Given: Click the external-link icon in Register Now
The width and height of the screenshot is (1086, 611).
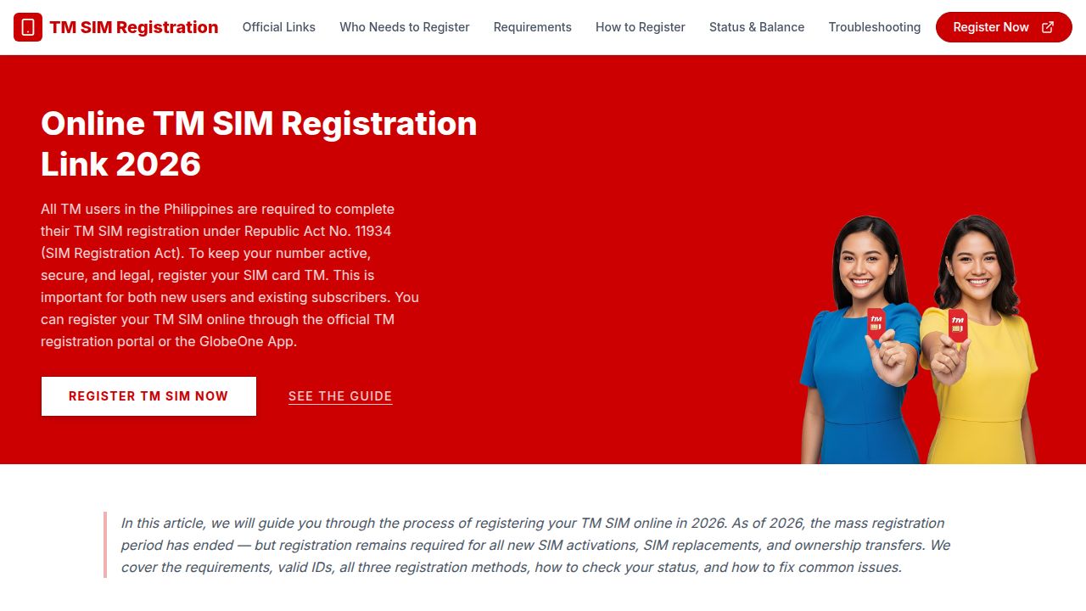Looking at the screenshot, I should [1048, 27].
